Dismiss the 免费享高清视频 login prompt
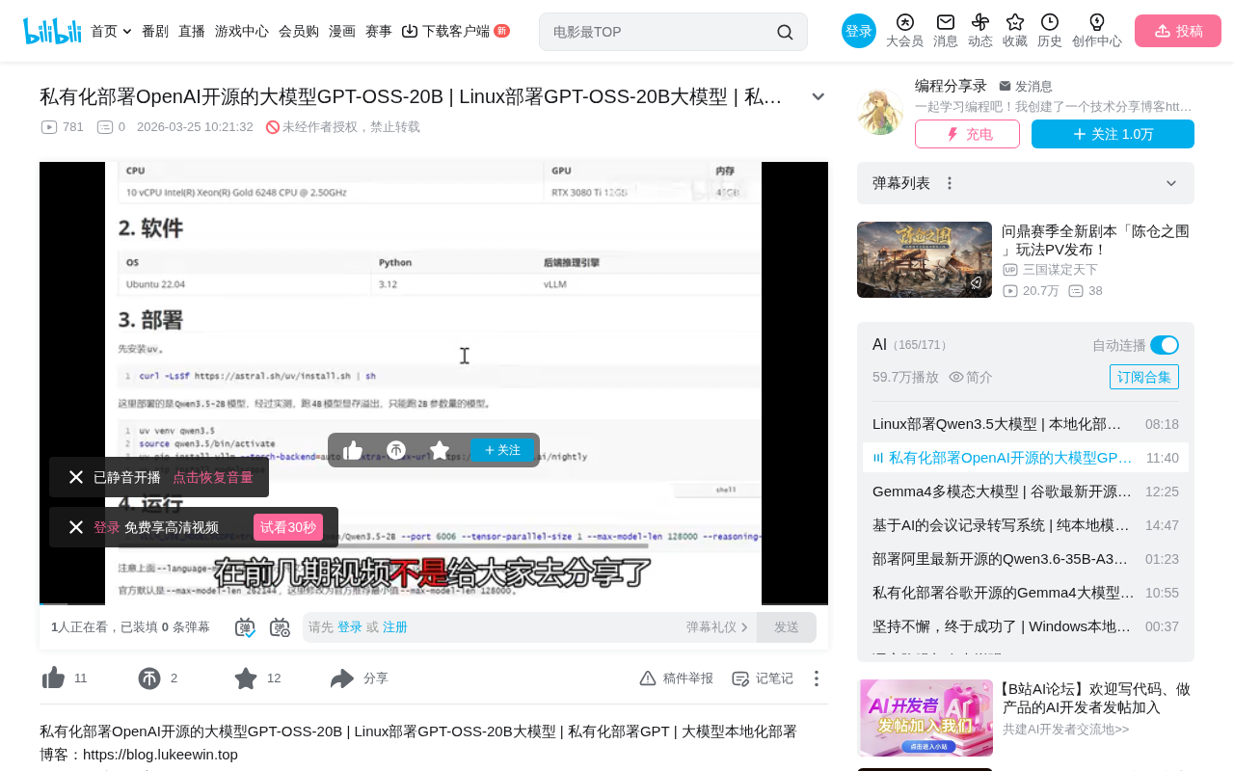The image size is (1234, 771). point(76,527)
